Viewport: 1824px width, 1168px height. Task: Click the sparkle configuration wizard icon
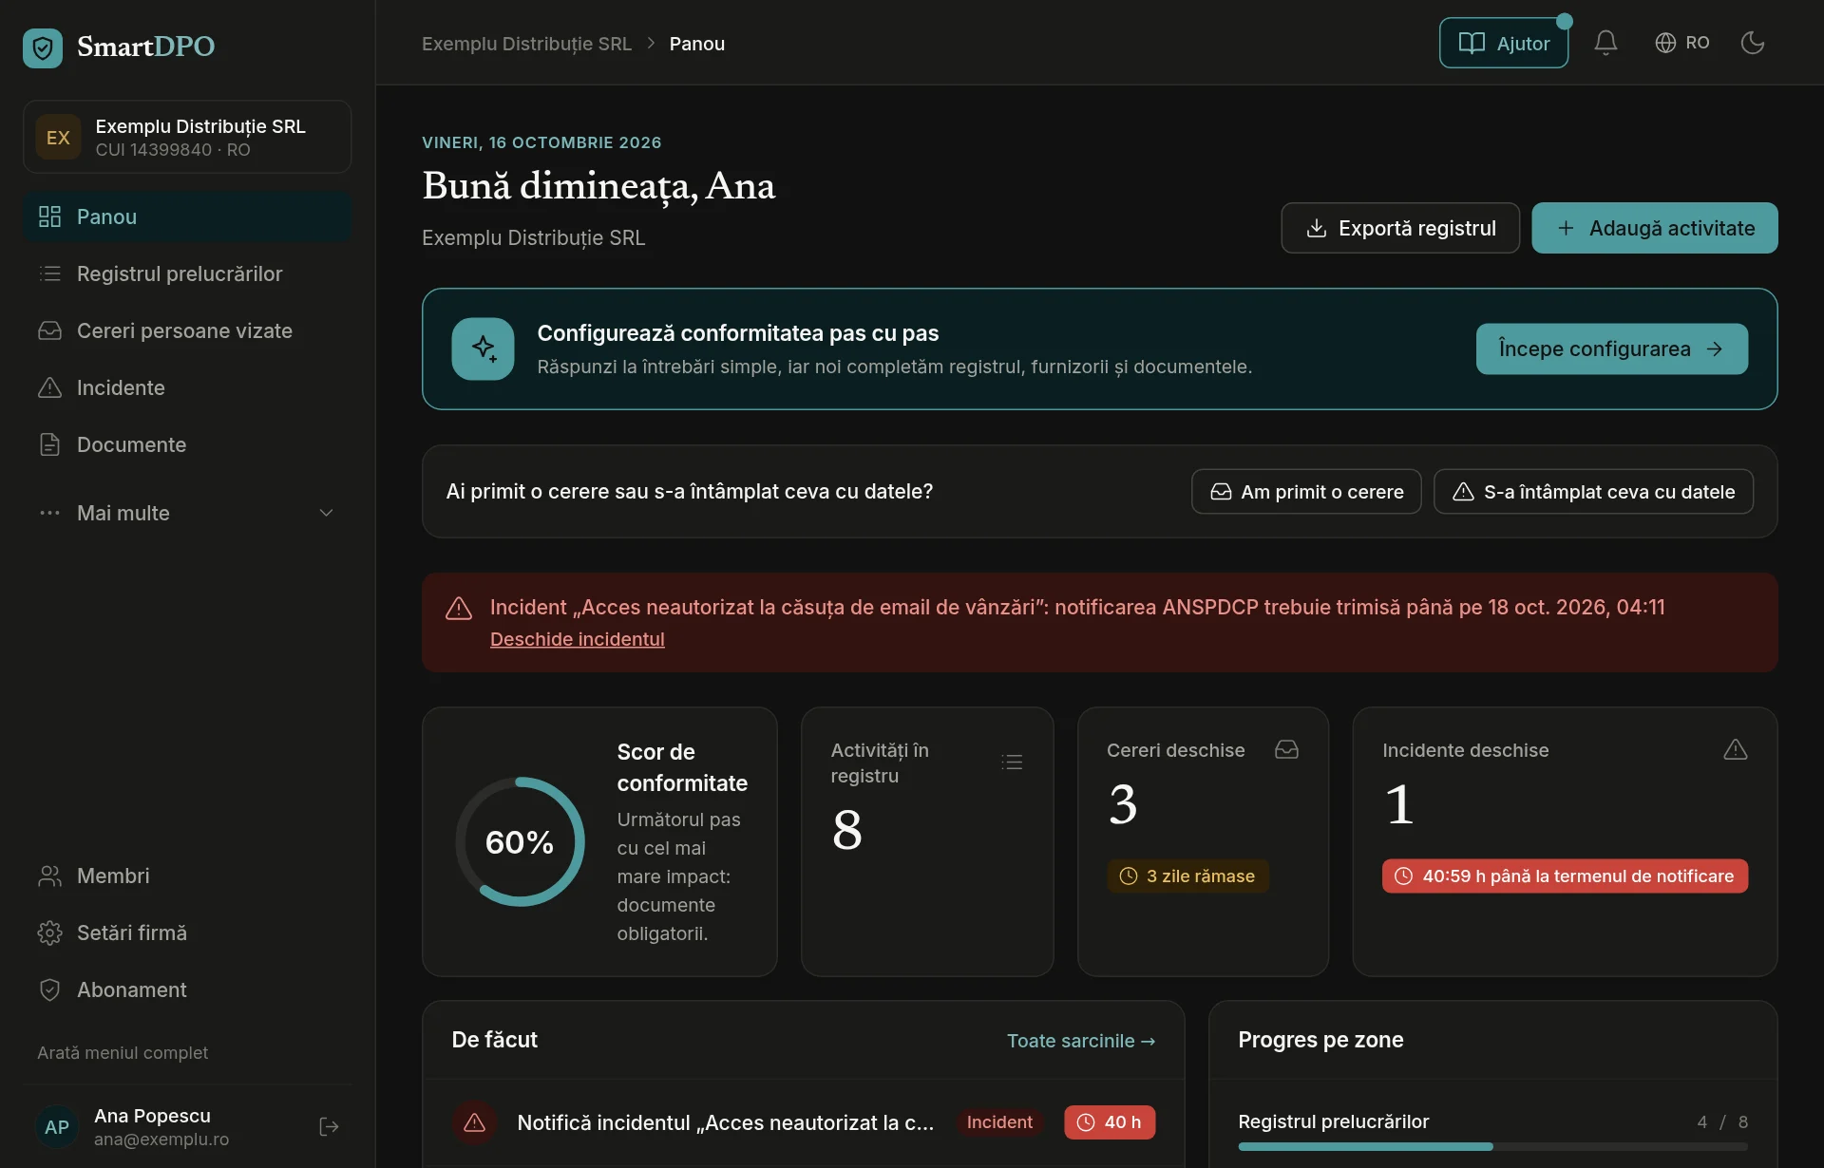coord(483,349)
